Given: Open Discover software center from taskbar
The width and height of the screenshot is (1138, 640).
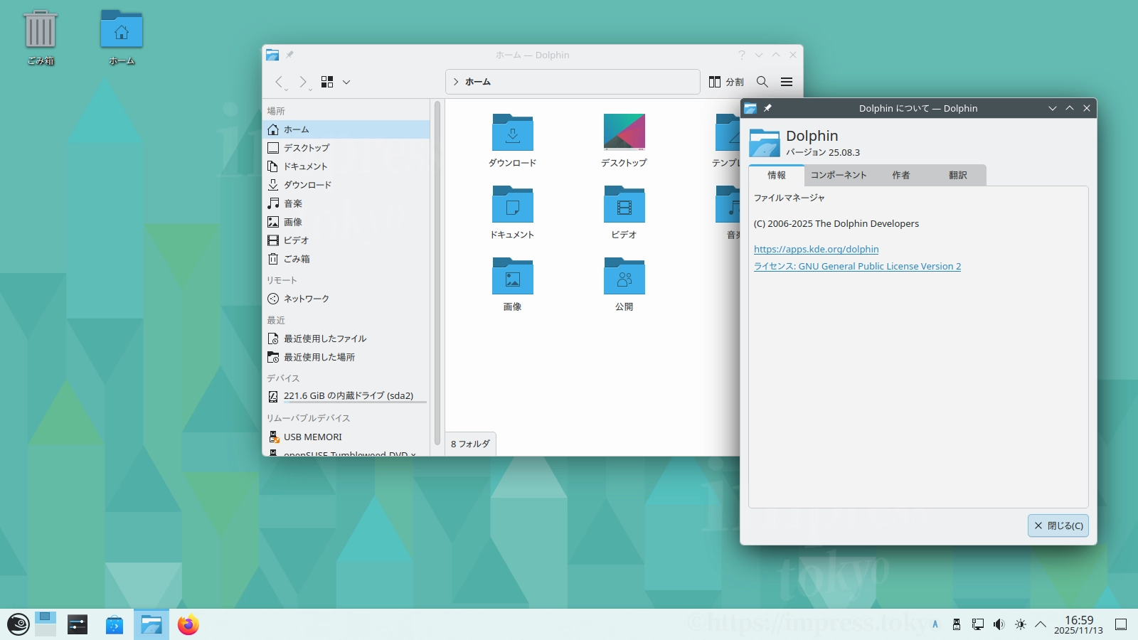Looking at the screenshot, I should coord(115,624).
